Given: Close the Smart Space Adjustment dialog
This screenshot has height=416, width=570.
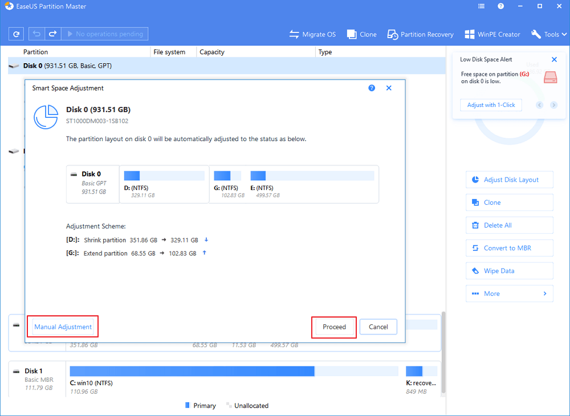Looking at the screenshot, I should coord(389,88).
